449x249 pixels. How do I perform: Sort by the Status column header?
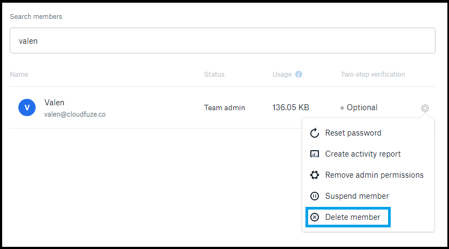pyautogui.click(x=214, y=74)
